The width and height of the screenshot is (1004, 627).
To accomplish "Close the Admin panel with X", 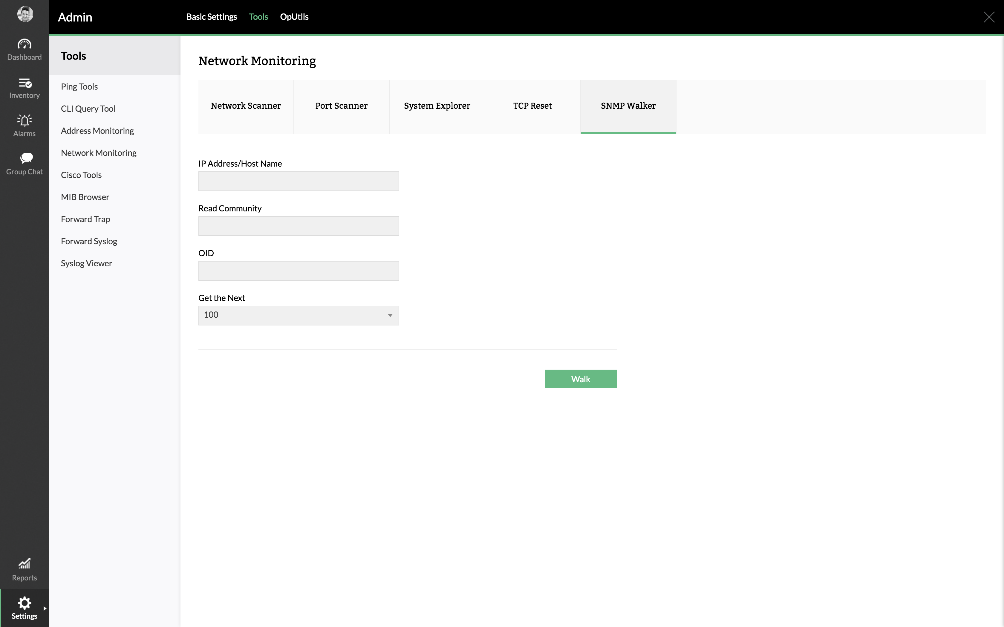I will pos(989,17).
